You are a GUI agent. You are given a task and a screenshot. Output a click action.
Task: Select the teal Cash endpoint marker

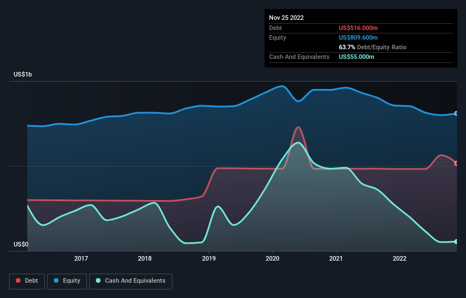tap(456, 242)
